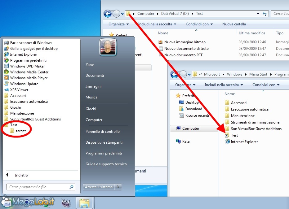Expand arrow after Computer in Test breadcrumb
Screen dimensions: 289x209
click(x=158, y=14)
